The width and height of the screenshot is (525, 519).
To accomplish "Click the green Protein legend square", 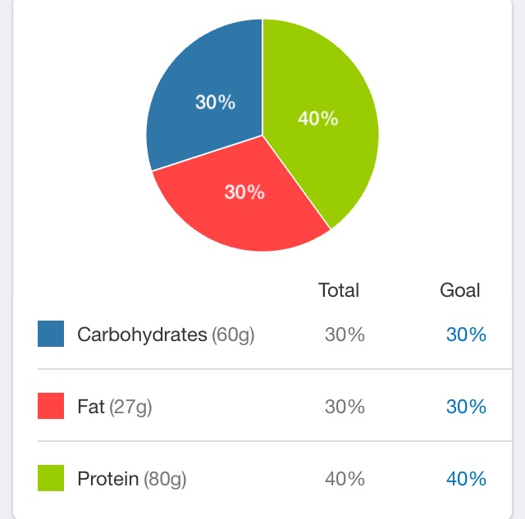I will 51,478.
